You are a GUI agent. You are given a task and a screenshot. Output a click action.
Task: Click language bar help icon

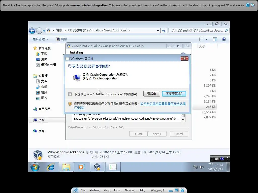(222, 159)
